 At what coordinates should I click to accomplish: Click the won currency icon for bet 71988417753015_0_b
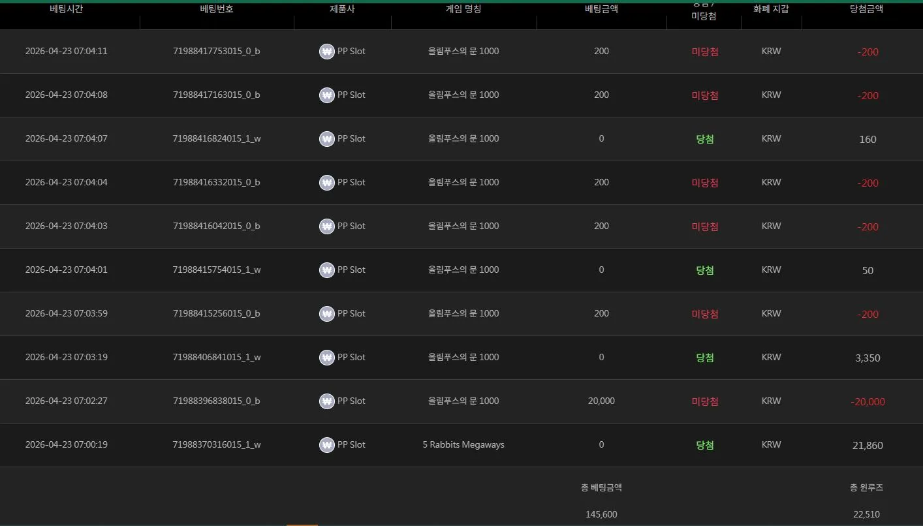[x=327, y=52]
